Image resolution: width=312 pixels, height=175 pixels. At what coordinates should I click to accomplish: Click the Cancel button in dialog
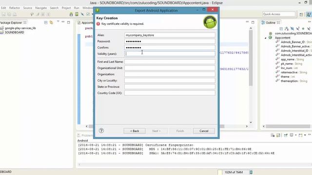pos(204,131)
